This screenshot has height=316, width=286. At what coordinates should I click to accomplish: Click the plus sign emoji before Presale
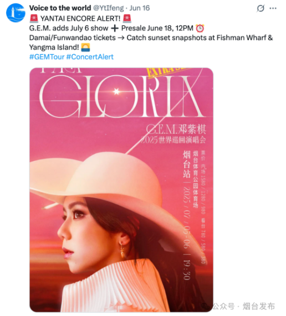point(115,28)
